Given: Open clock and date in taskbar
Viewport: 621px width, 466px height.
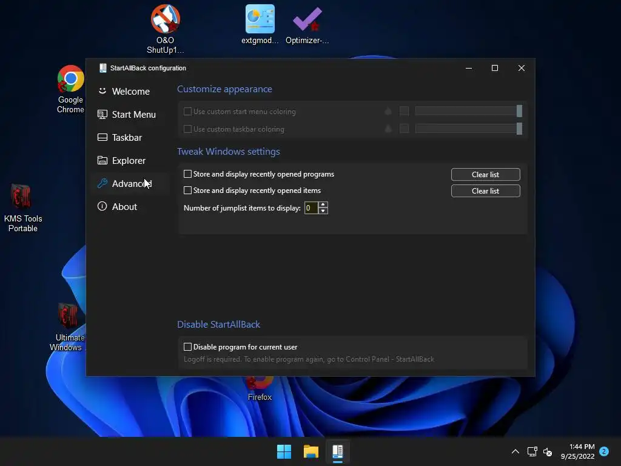Looking at the screenshot, I should [578, 451].
